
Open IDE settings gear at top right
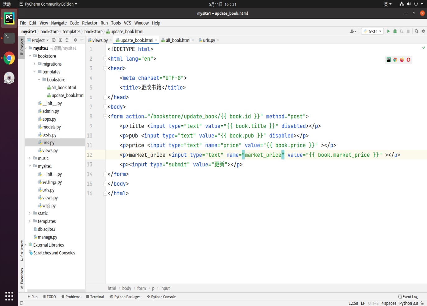(x=423, y=31)
